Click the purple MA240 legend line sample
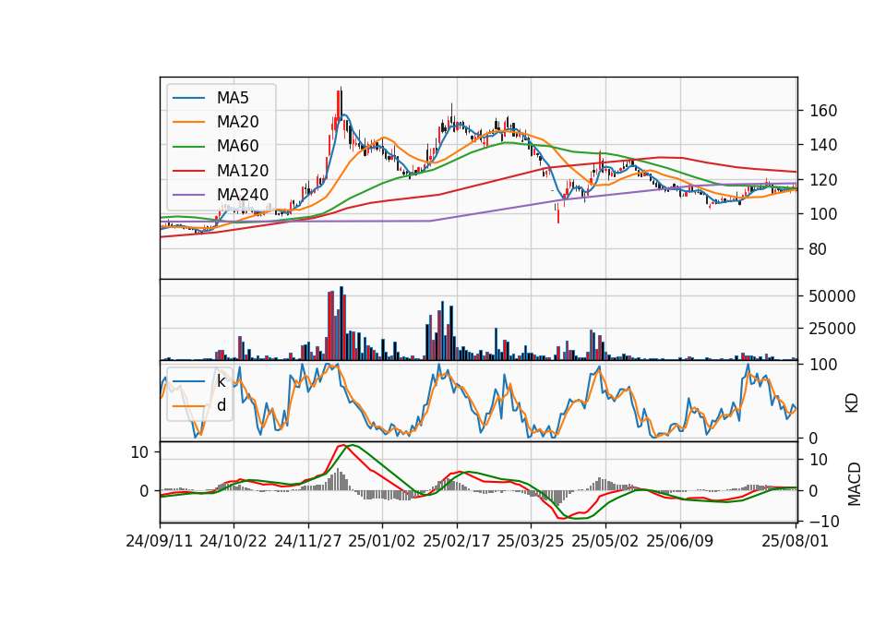This screenshot has height=637, width=886. pos(188,195)
